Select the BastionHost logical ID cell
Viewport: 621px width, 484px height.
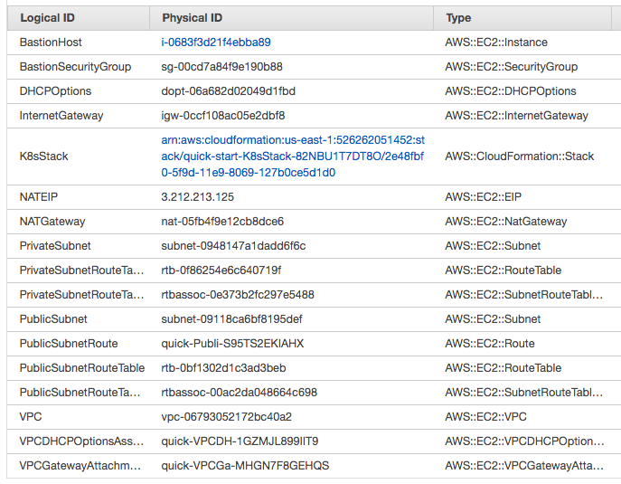pos(51,43)
